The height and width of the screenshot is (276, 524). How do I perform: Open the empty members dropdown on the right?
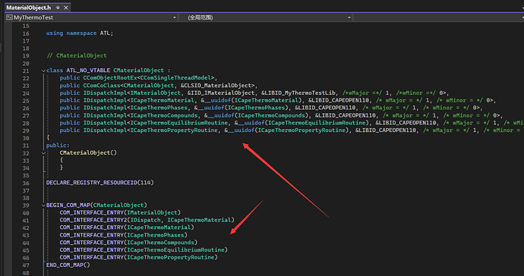(438, 17)
